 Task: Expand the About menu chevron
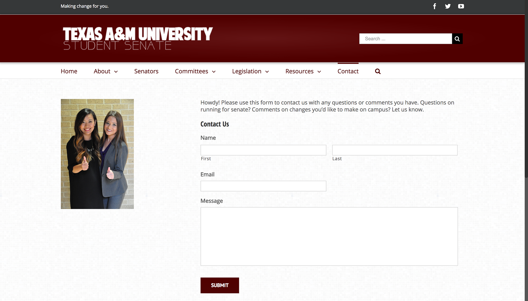tap(116, 71)
